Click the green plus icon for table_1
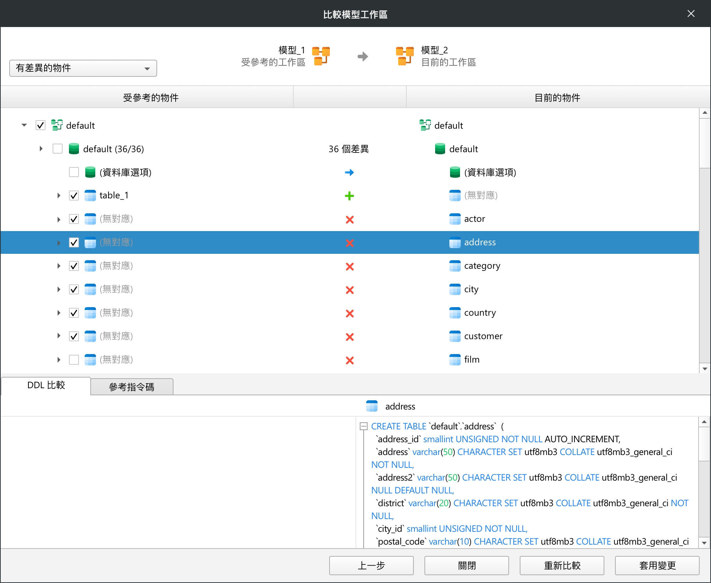Screen dimensions: 711x583 (x=349, y=196)
